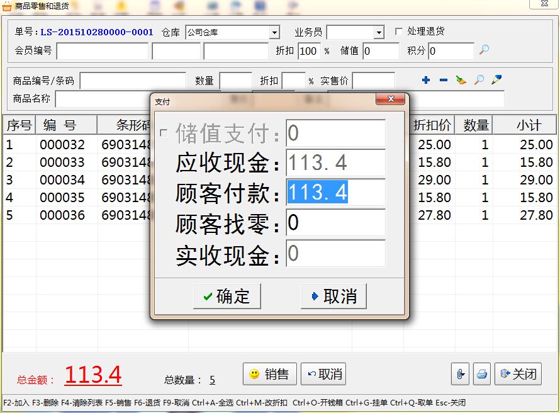The width and height of the screenshot is (560, 413).
Task: Click the 会员编号 first input field
Action: [103, 51]
